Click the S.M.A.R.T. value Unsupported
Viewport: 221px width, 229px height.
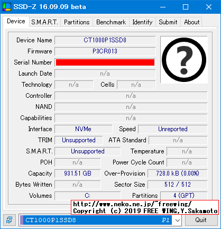[88, 151]
